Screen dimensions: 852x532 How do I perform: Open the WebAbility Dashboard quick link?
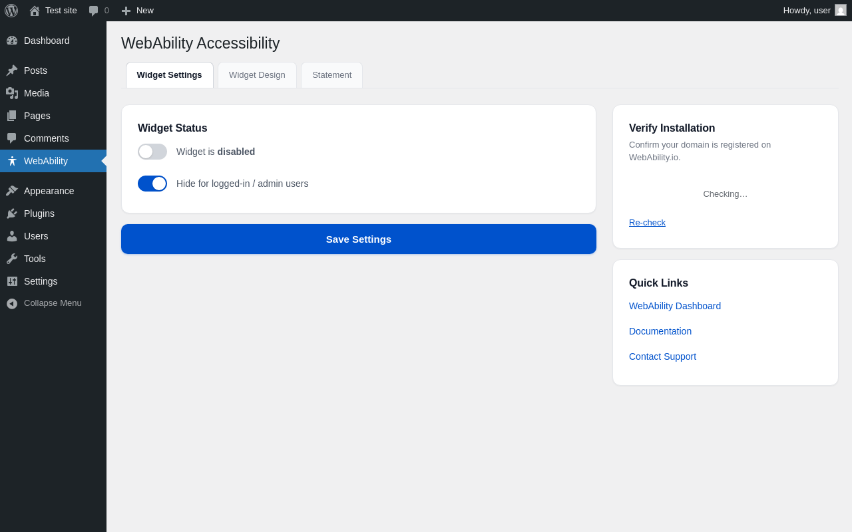point(675,306)
